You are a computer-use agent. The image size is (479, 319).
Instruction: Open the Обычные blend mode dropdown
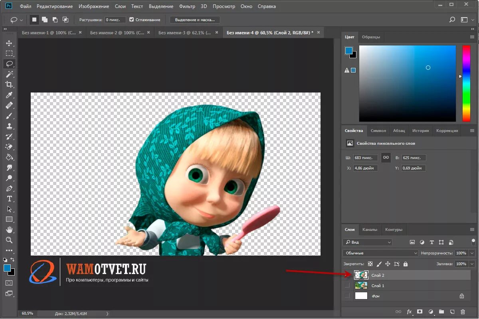click(380, 253)
